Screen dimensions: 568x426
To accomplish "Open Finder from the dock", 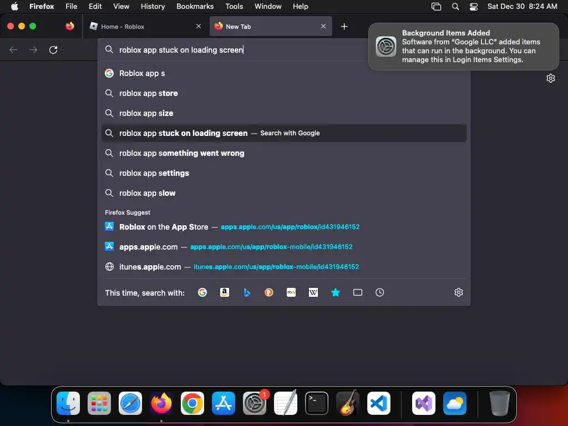I will pos(68,403).
